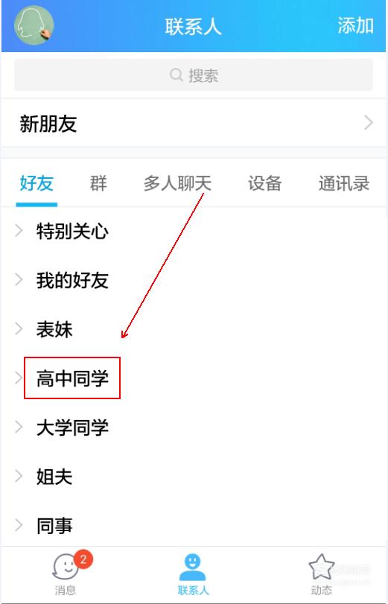Tap the 添加 button
388x604 pixels.
coord(356,26)
